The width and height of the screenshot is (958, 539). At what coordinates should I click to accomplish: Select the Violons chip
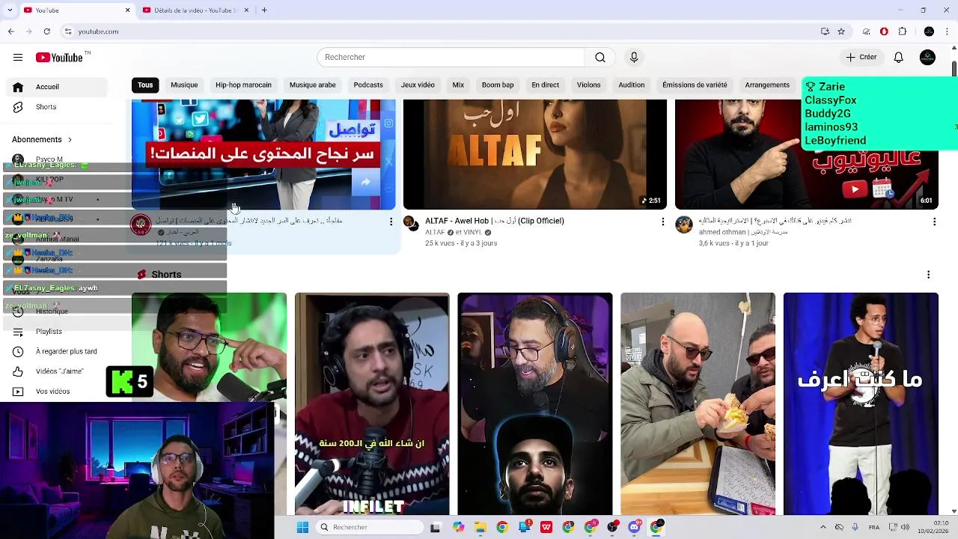point(588,85)
